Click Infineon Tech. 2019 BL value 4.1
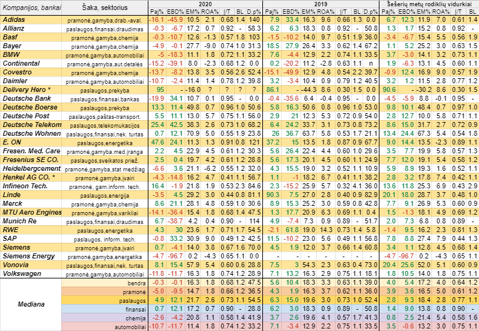This screenshot has width=479, height=331. click(x=357, y=186)
